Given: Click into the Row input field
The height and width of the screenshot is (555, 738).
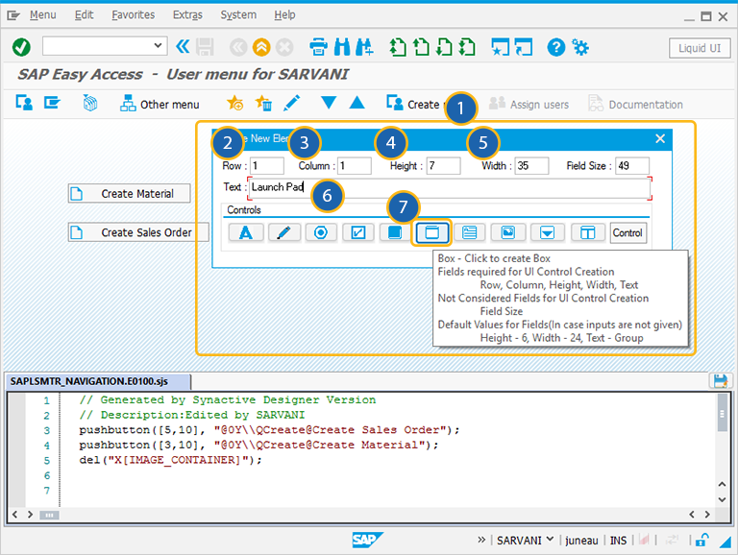Looking at the screenshot, I should click(x=267, y=165).
